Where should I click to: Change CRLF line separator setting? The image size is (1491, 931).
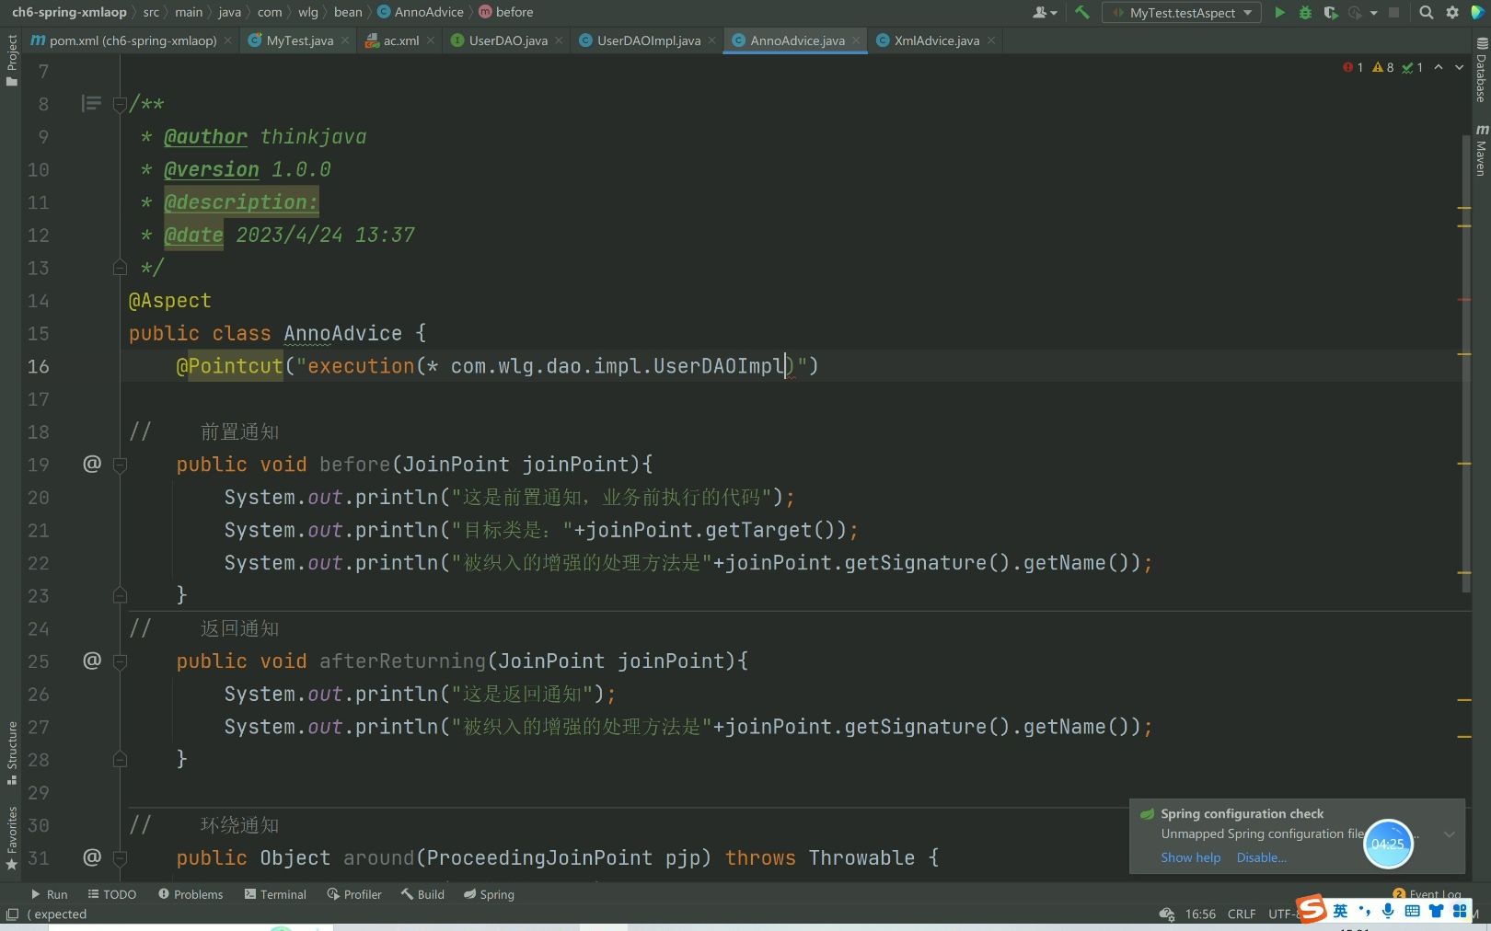1242,914
